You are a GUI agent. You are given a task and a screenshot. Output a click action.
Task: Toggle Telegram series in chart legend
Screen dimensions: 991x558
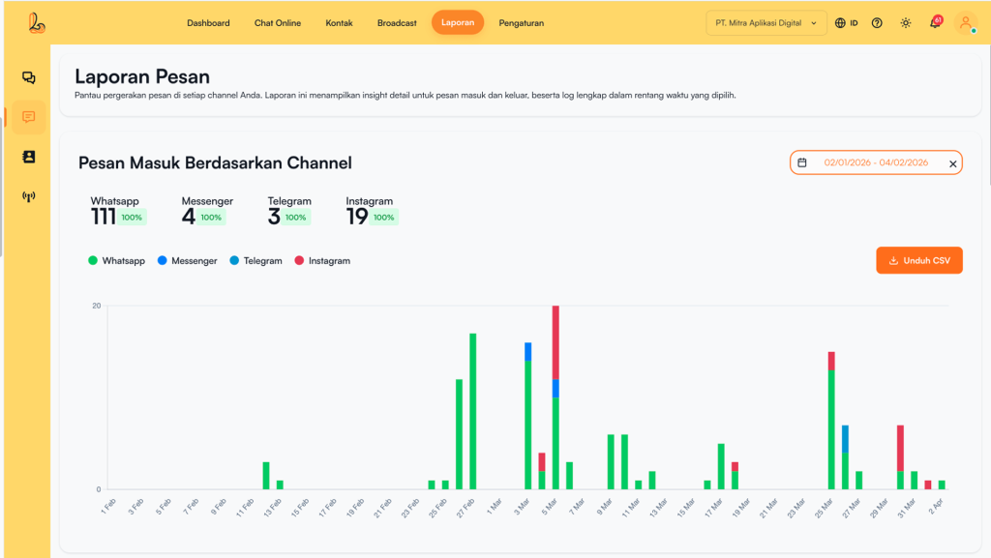[255, 261]
